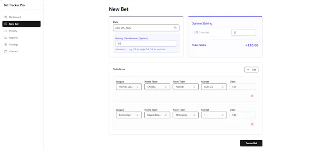Image resolution: width=327 pixels, height=150 pixels.
Task: Delete the Bayern vs RB Leipzig selection
Action: pyautogui.click(x=252, y=124)
